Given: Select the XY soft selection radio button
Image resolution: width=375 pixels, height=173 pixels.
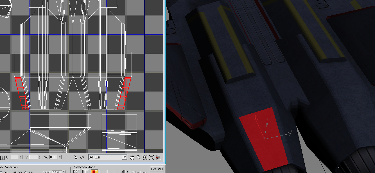Looking at the screenshot, I should (15, 172).
